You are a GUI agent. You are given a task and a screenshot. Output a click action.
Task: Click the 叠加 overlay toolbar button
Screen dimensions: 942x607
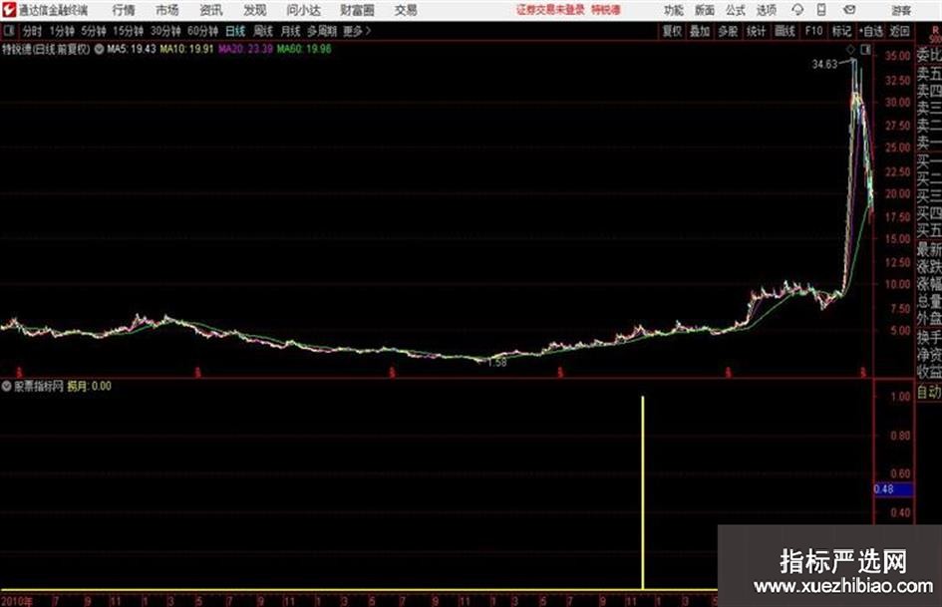tap(700, 31)
